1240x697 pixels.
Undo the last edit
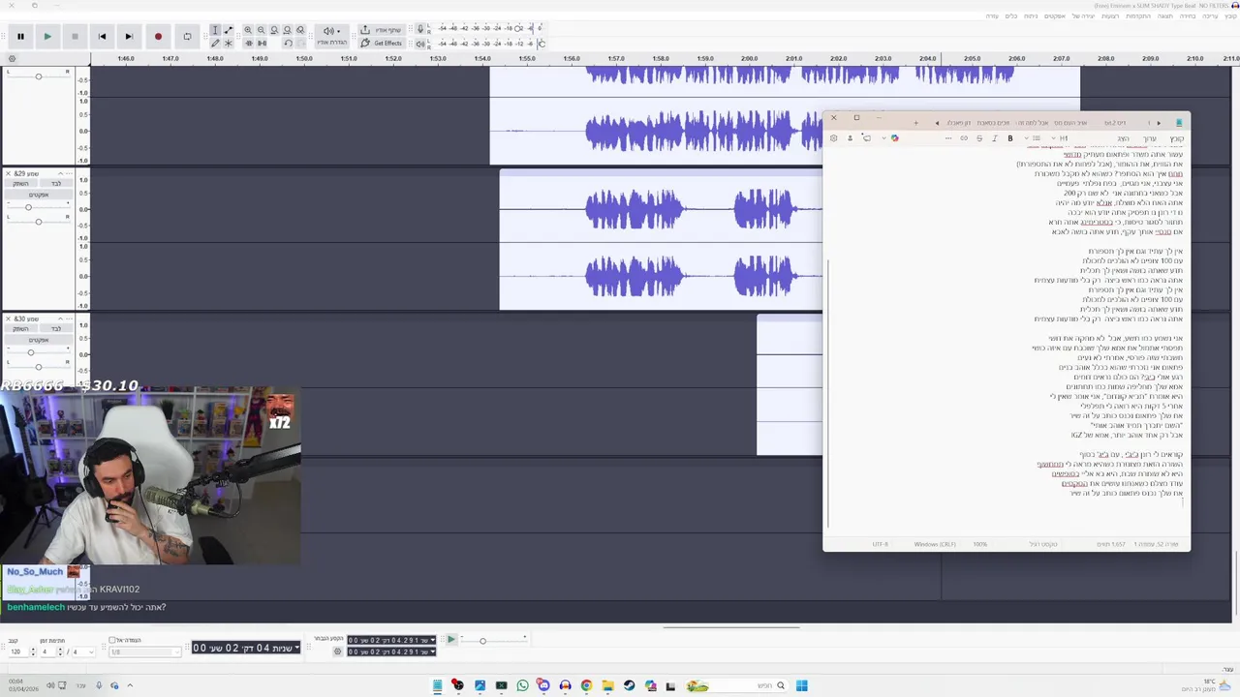pos(288,44)
